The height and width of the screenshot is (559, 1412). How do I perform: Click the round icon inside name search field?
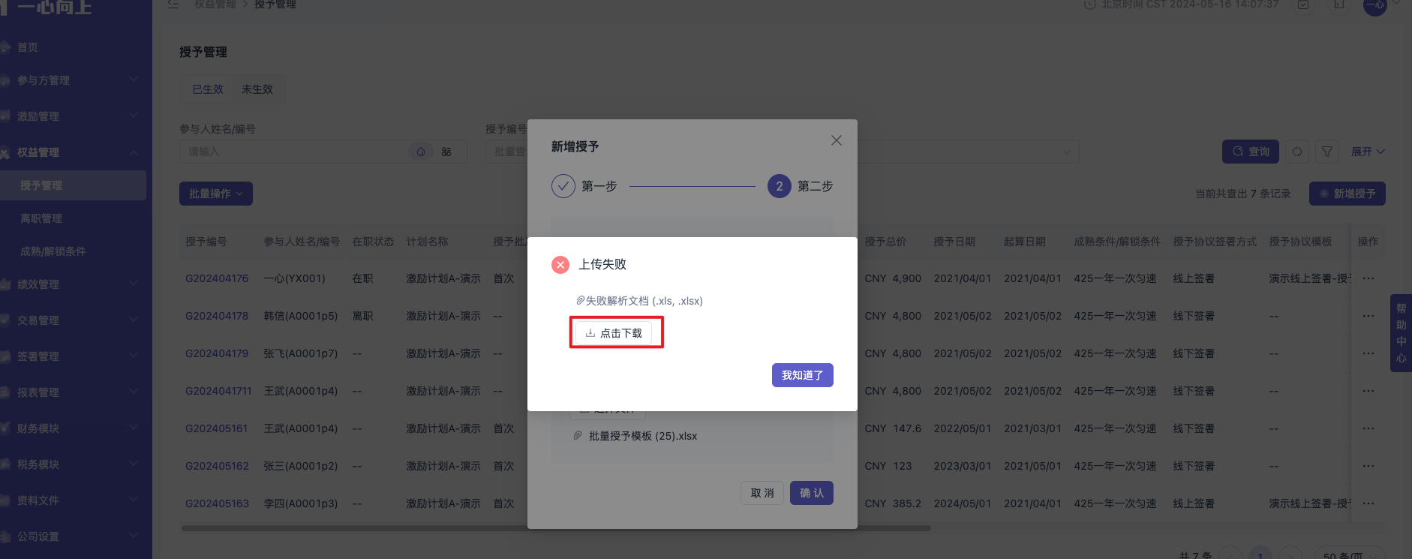[421, 152]
